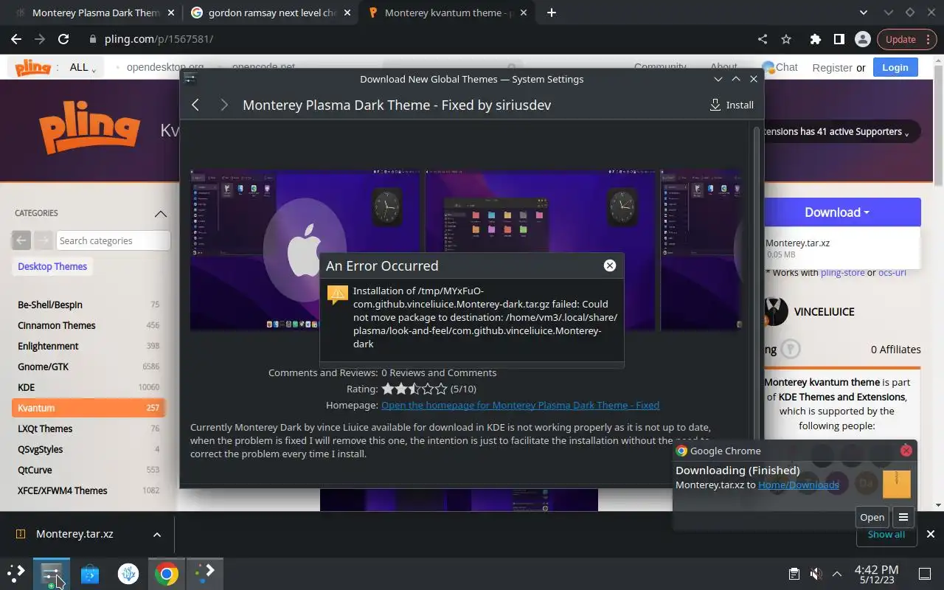The width and height of the screenshot is (944, 590).
Task: Open Chrome extensions puzzle icon
Action: click(x=815, y=39)
